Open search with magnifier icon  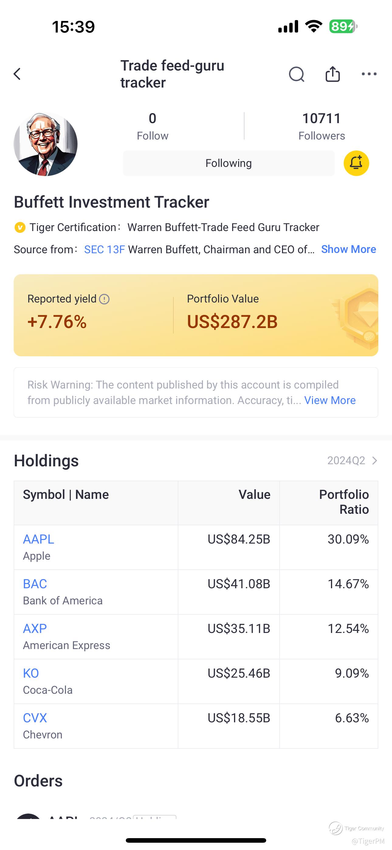point(296,74)
